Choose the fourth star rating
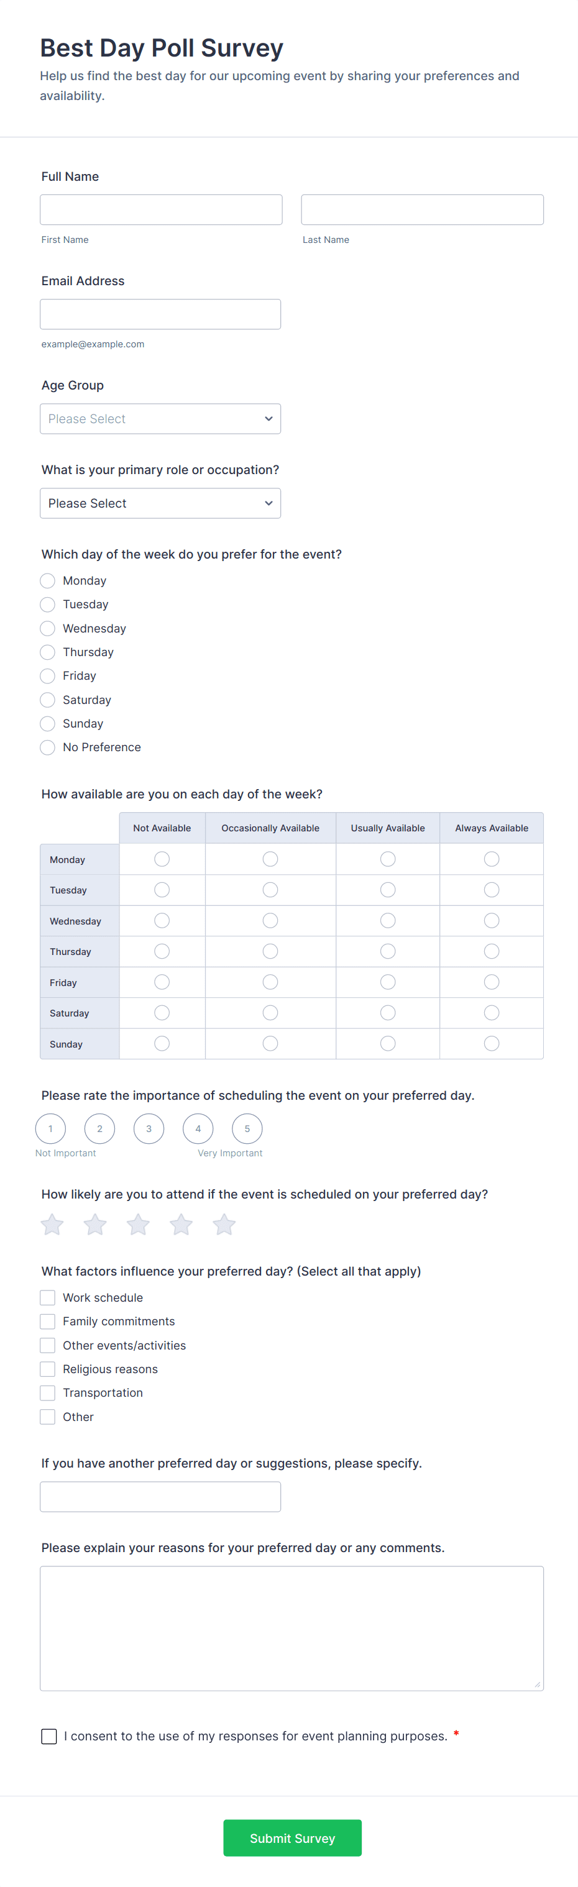The image size is (578, 1887). [181, 1225]
